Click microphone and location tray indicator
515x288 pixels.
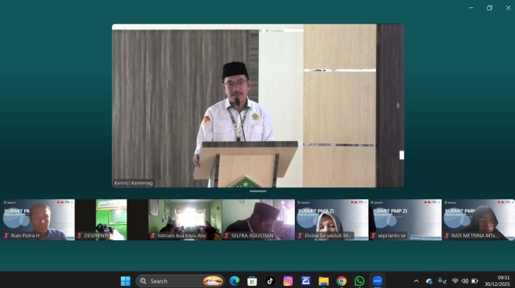coord(442,281)
